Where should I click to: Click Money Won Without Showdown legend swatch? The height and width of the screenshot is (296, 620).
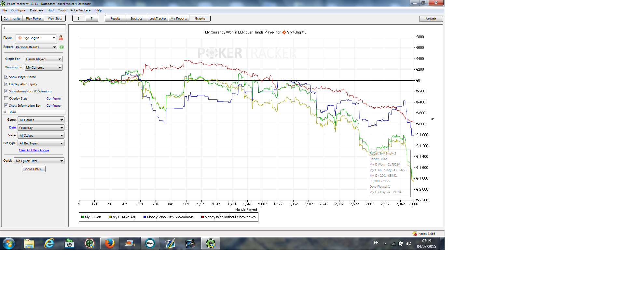coord(202,217)
